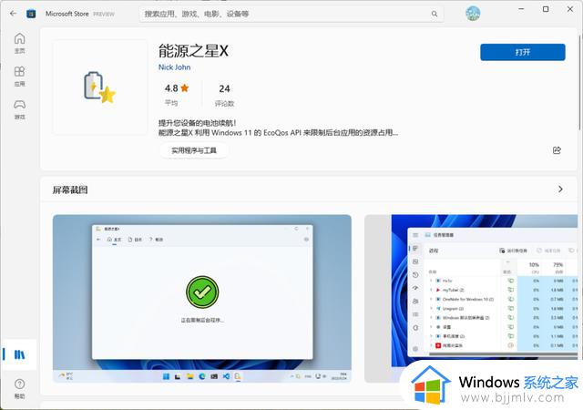Open the user profile avatar
The image size is (583, 410).
pyautogui.click(x=473, y=14)
